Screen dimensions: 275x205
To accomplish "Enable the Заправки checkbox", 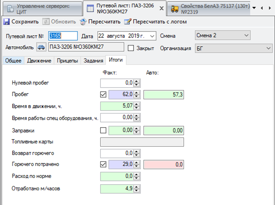I will (103, 130).
